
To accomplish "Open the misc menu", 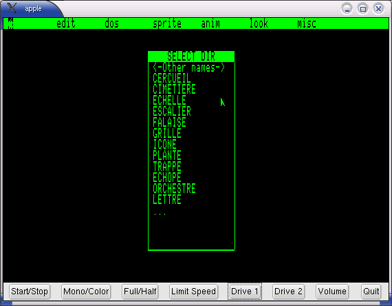I will click(307, 23).
